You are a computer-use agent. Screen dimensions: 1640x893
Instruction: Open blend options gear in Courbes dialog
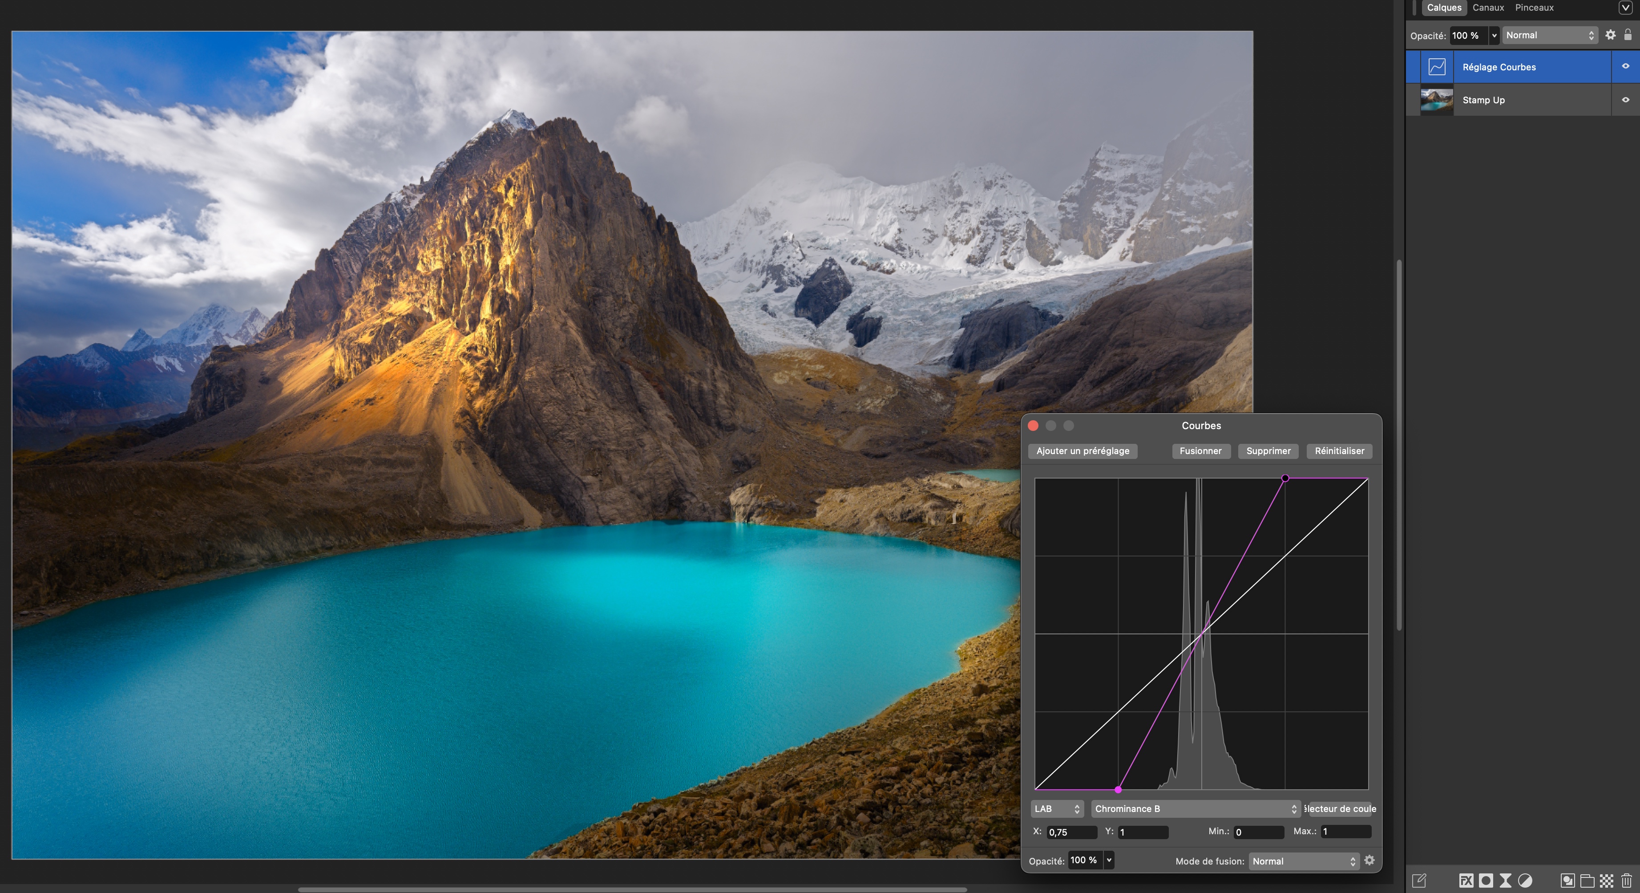click(x=1369, y=861)
